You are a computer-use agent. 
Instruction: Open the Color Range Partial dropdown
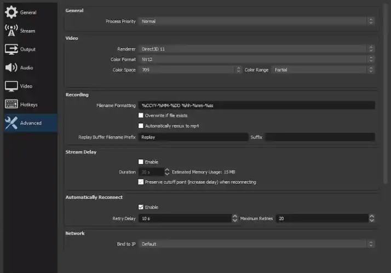tap(323, 69)
